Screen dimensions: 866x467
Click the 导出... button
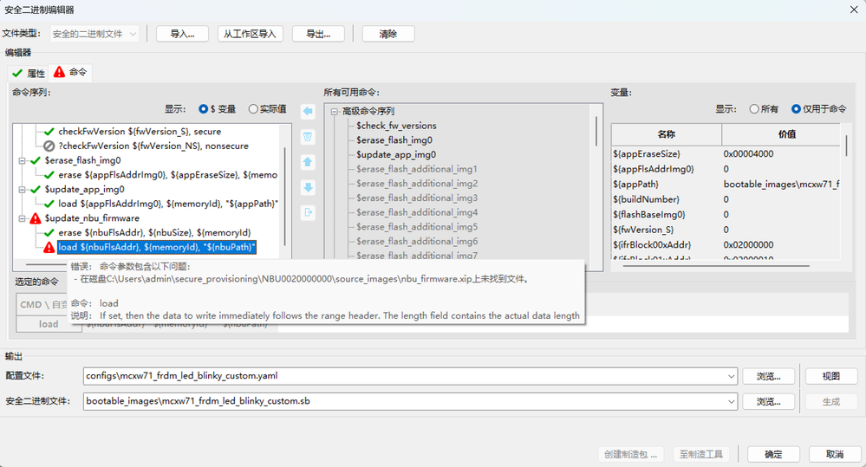tap(318, 34)
